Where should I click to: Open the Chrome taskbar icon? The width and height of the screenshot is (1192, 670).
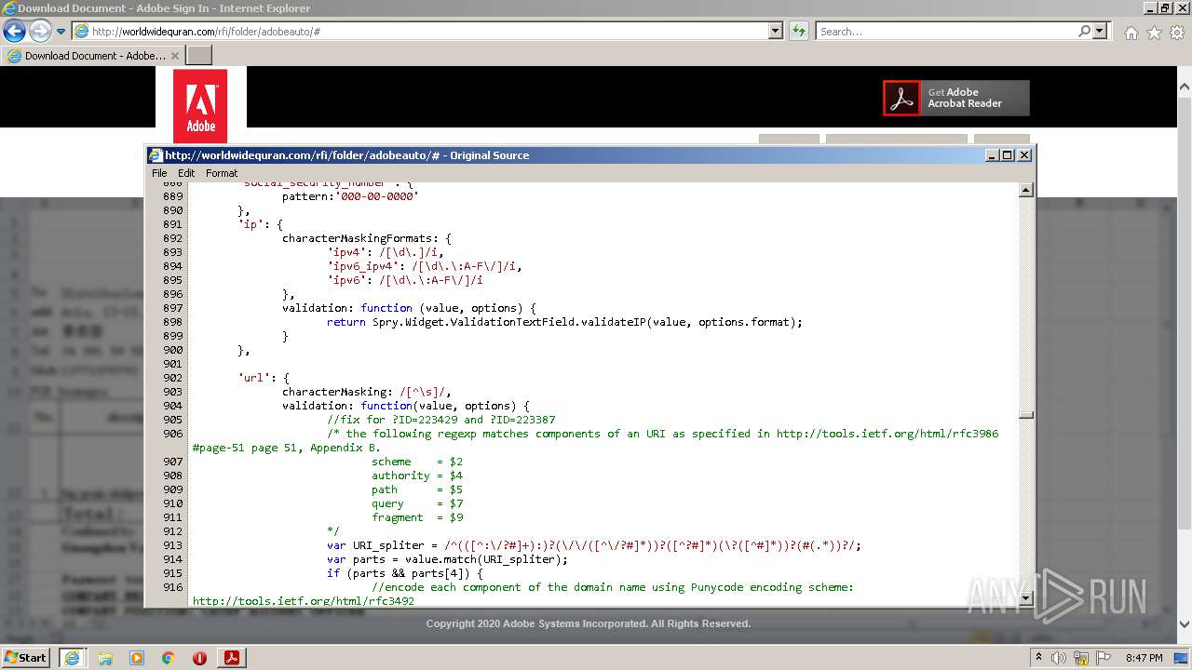[169, 658]
